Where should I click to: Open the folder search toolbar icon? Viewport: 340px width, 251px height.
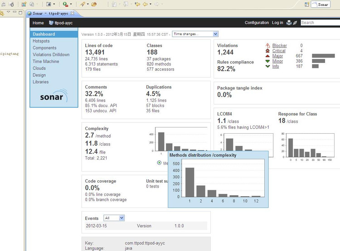pos(94,4)
